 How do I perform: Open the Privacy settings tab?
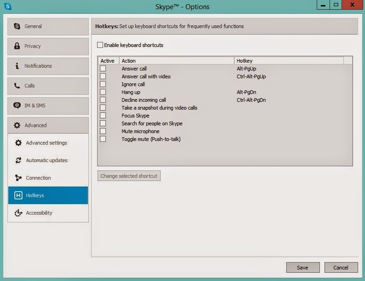click(48, 47)
